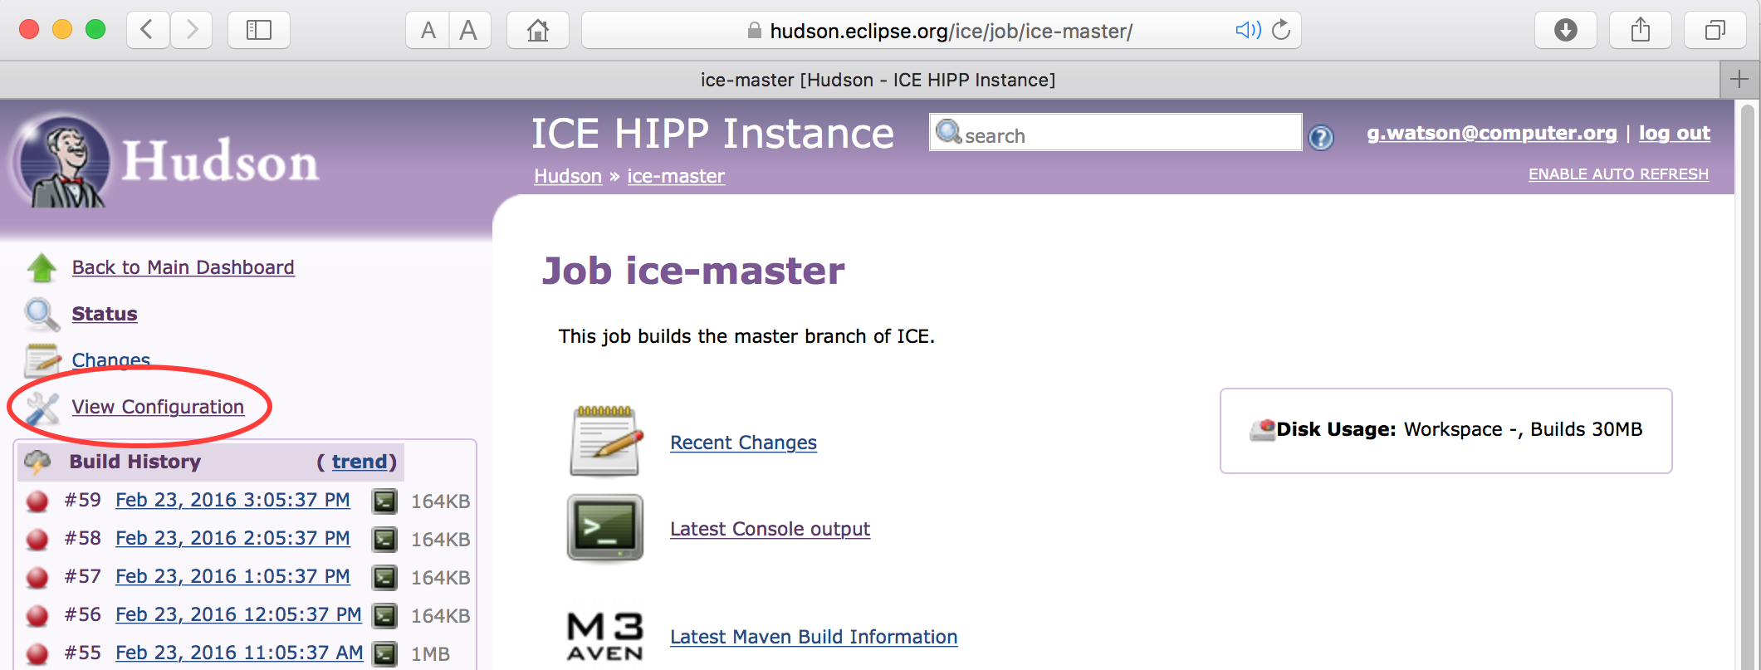Screen dimensions: 1761x670
Task: Show all Safari tabs overview
Action: (1715, 31)
